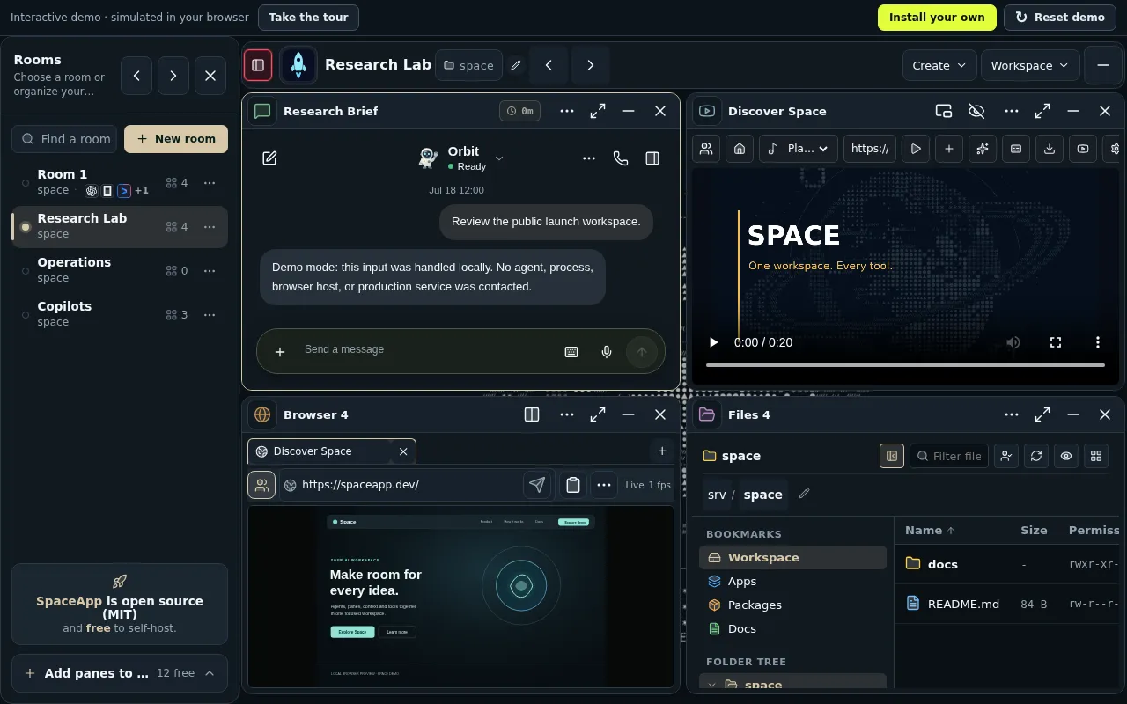Rename Research Lab with the pencil icon
The width and height of the screenshot is (1127, 704).
tap(516, 65)
